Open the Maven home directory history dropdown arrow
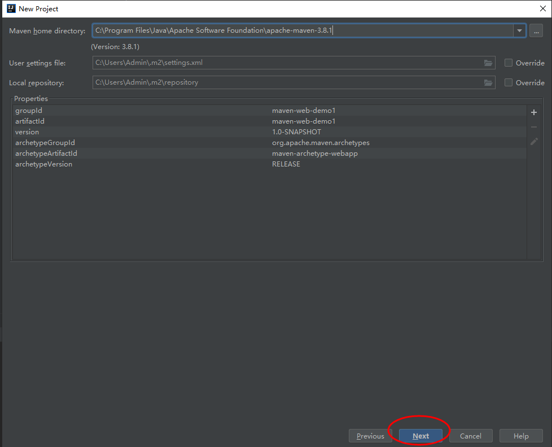Viewport: 552px width, 447px height. pos(519,30)
